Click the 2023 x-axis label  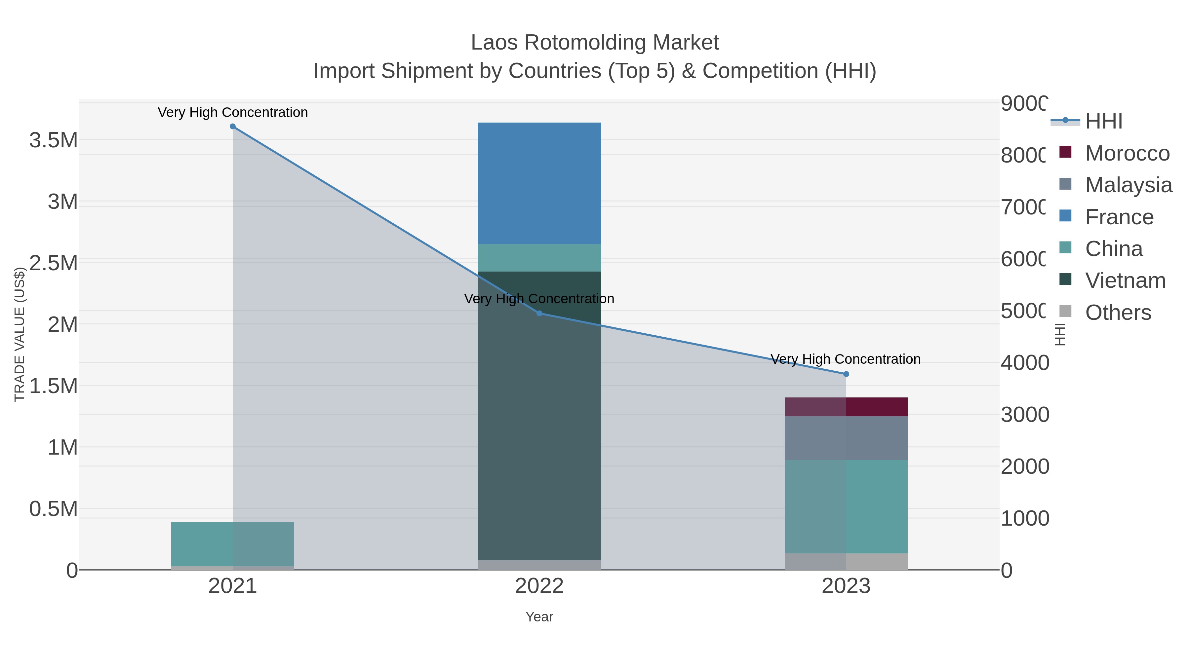(846, 586)
